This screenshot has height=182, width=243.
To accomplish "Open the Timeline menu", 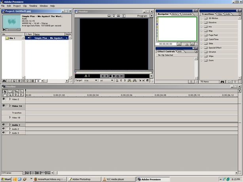I will pyautogui.click(x=33, y=6).
